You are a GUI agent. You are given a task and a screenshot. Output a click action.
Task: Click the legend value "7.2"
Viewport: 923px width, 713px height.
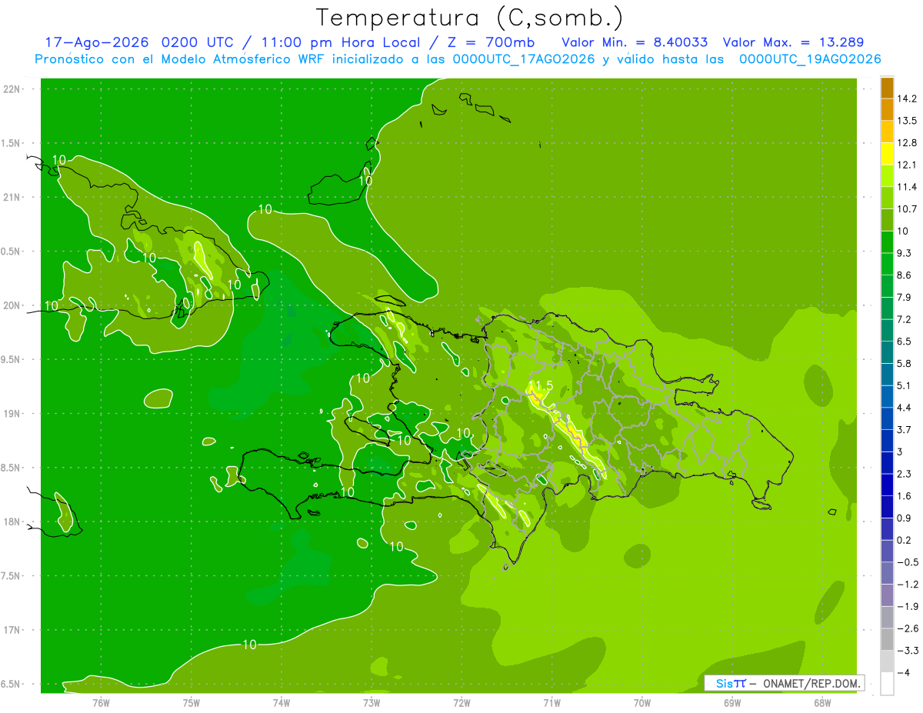(x=905, y=319)
